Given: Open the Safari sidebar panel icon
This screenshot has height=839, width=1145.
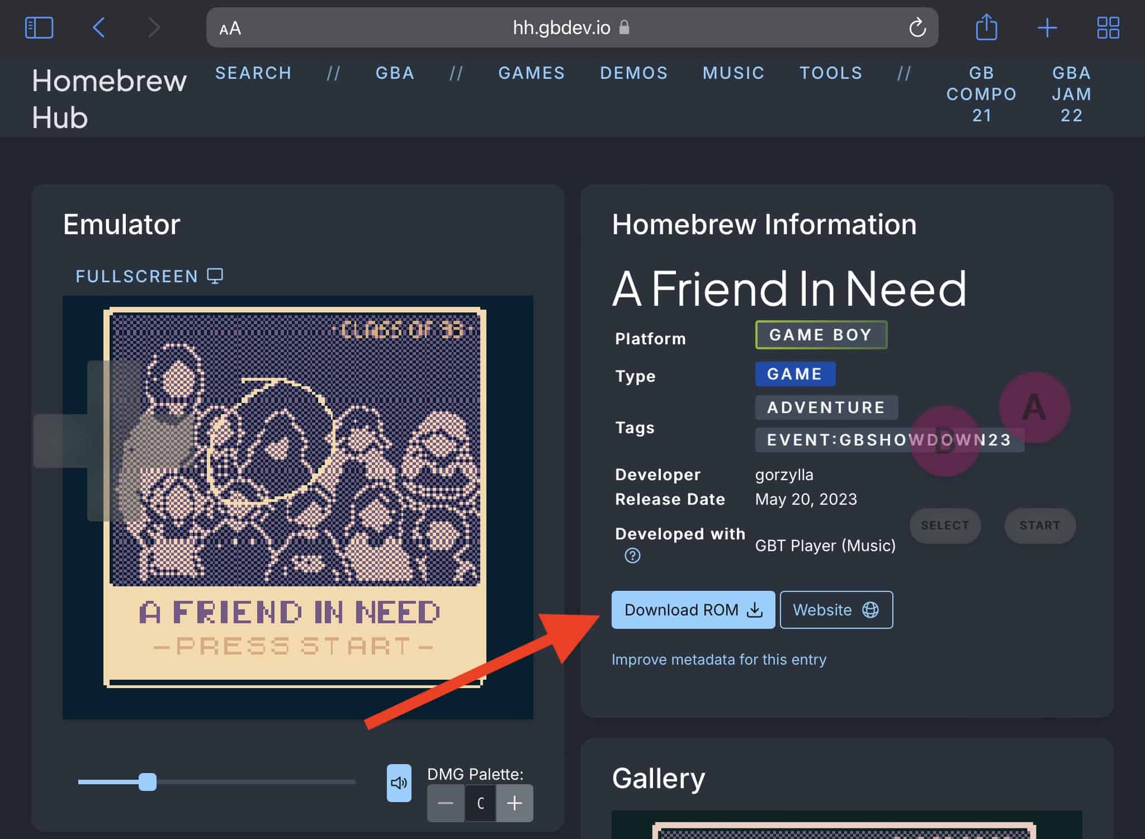Looking at the screenshot, I should (39, 27).
